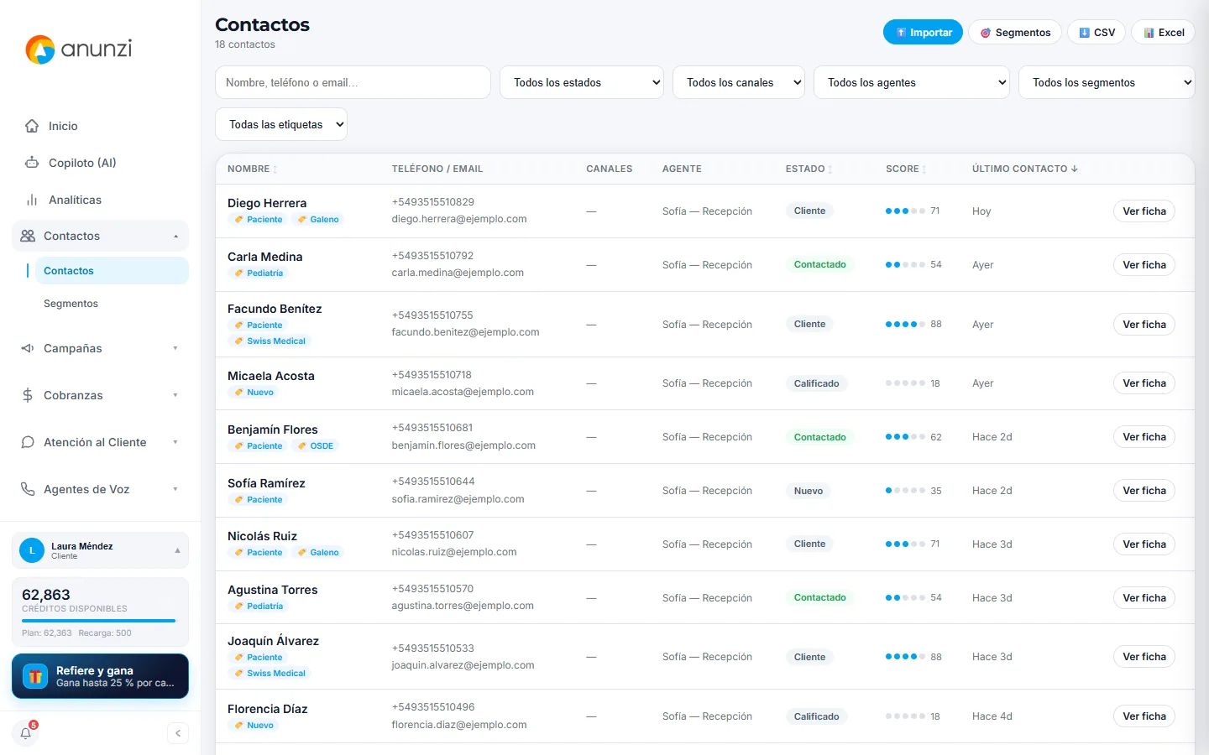Expand the Agentes de Voz arrow
The height and width of the screenshot is (755, 1209).
pyautogui.click(x=175, y=489)
